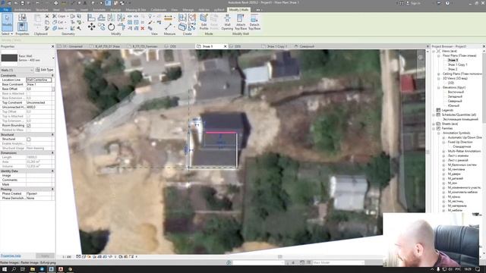Click the Location Line value field
This screenshot has height=273, width=486.
tap(39, 80)
